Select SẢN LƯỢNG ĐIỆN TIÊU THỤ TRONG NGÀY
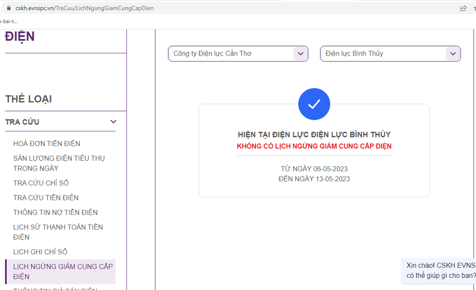 59,163
